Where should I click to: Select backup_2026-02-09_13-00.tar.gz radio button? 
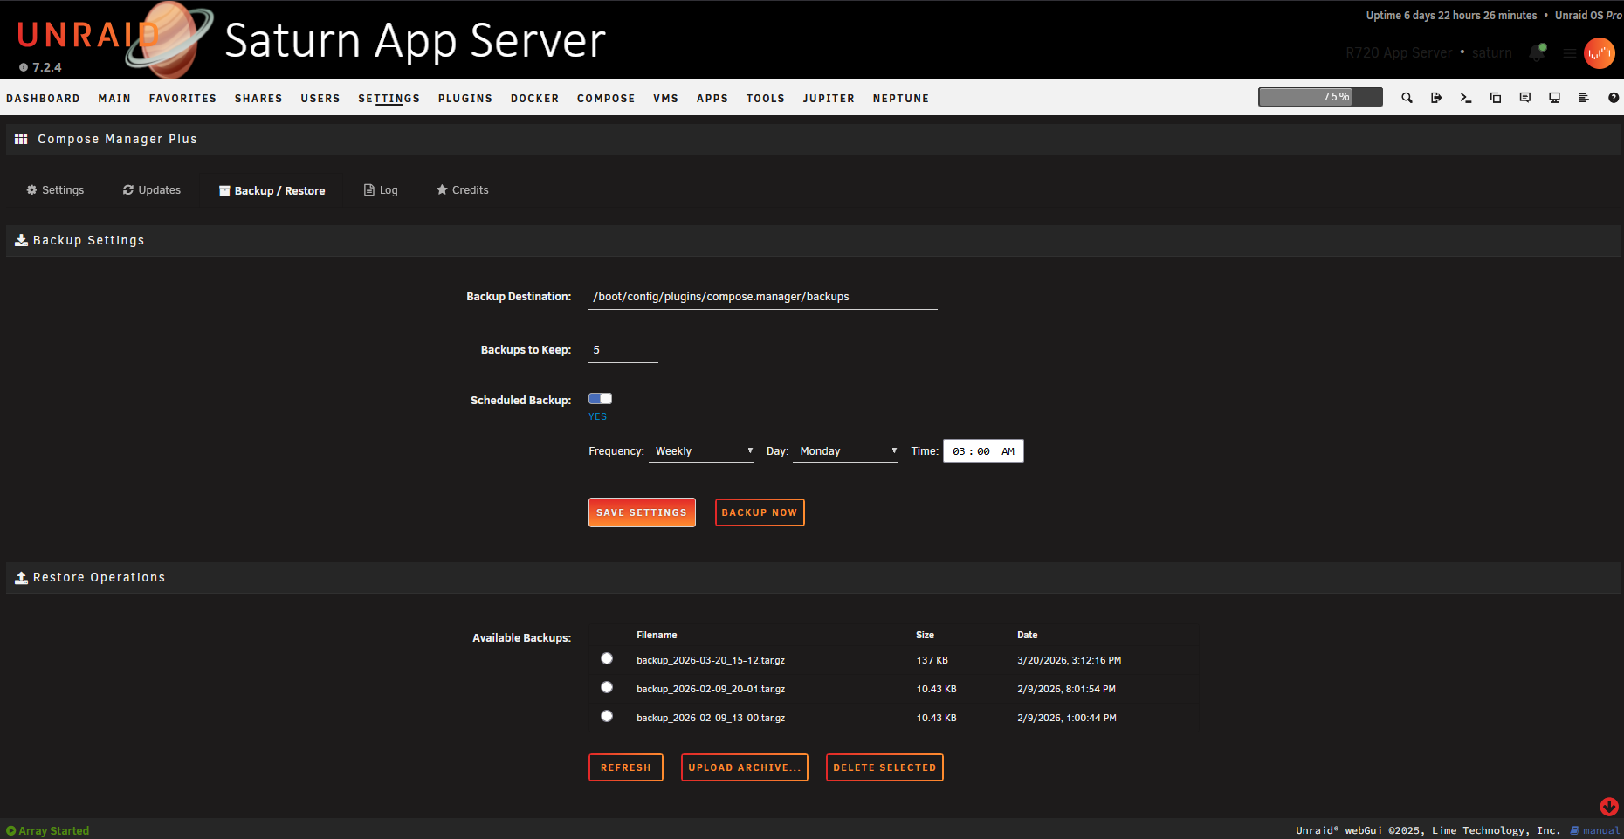point(607,716)
